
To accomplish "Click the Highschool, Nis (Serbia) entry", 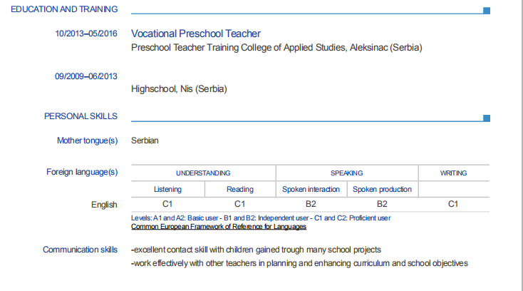I will (179, 89).
